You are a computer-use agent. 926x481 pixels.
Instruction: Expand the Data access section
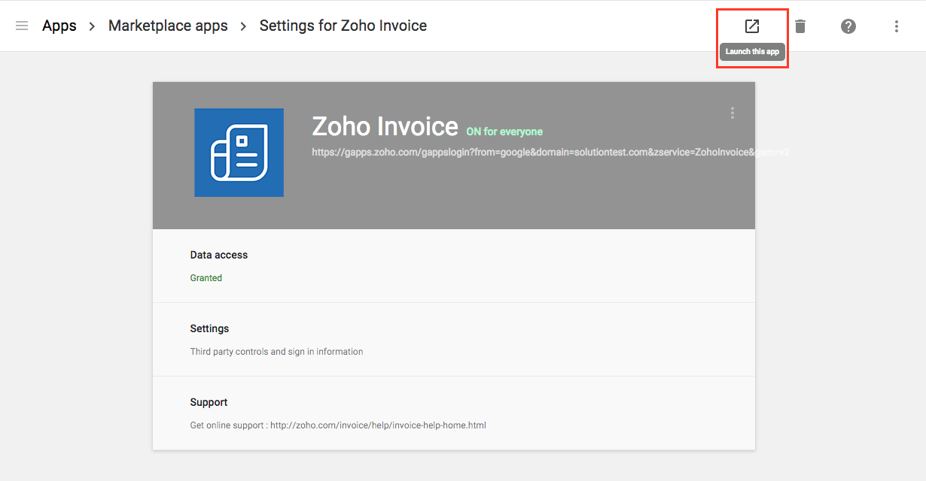point(219,255)
